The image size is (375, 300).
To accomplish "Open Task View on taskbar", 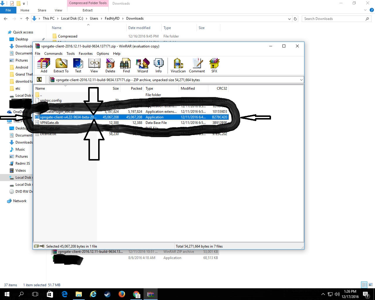I will (35, 294).
